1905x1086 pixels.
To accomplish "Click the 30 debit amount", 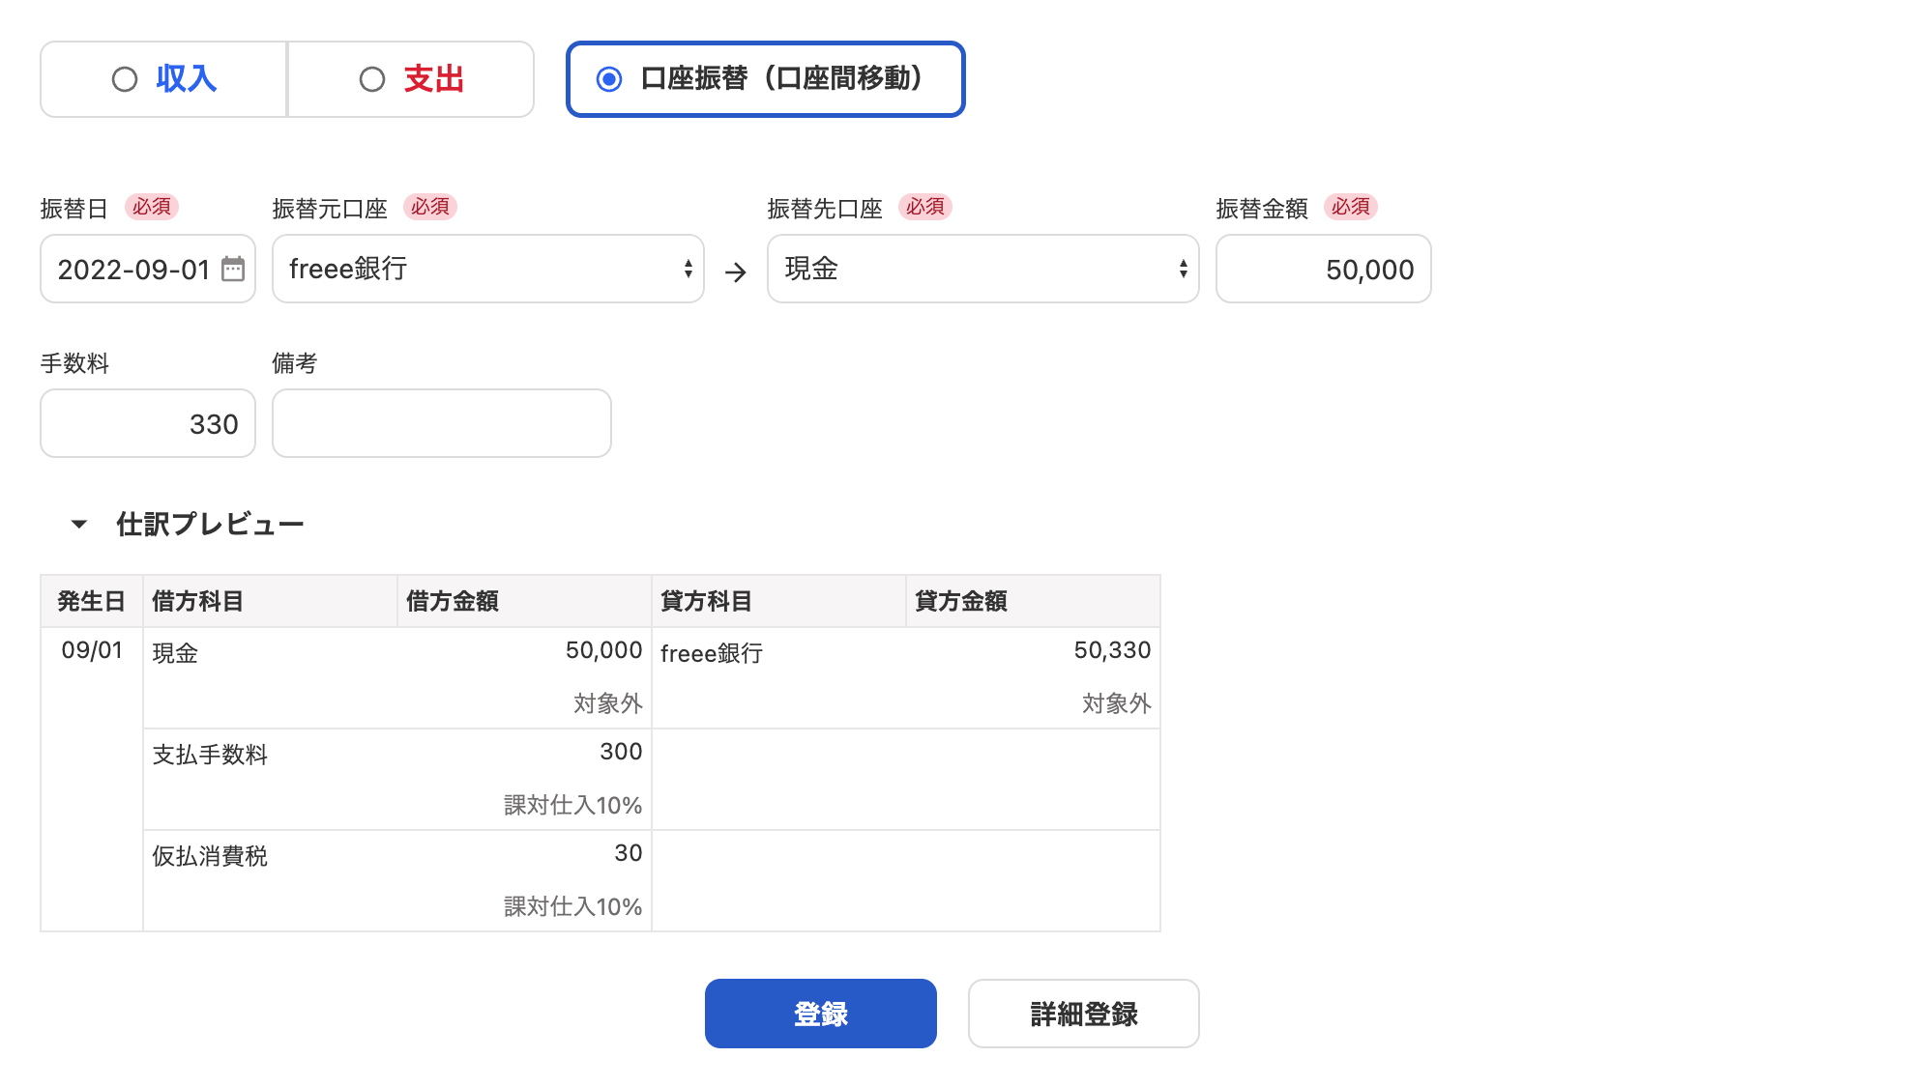I will (629, 853).
